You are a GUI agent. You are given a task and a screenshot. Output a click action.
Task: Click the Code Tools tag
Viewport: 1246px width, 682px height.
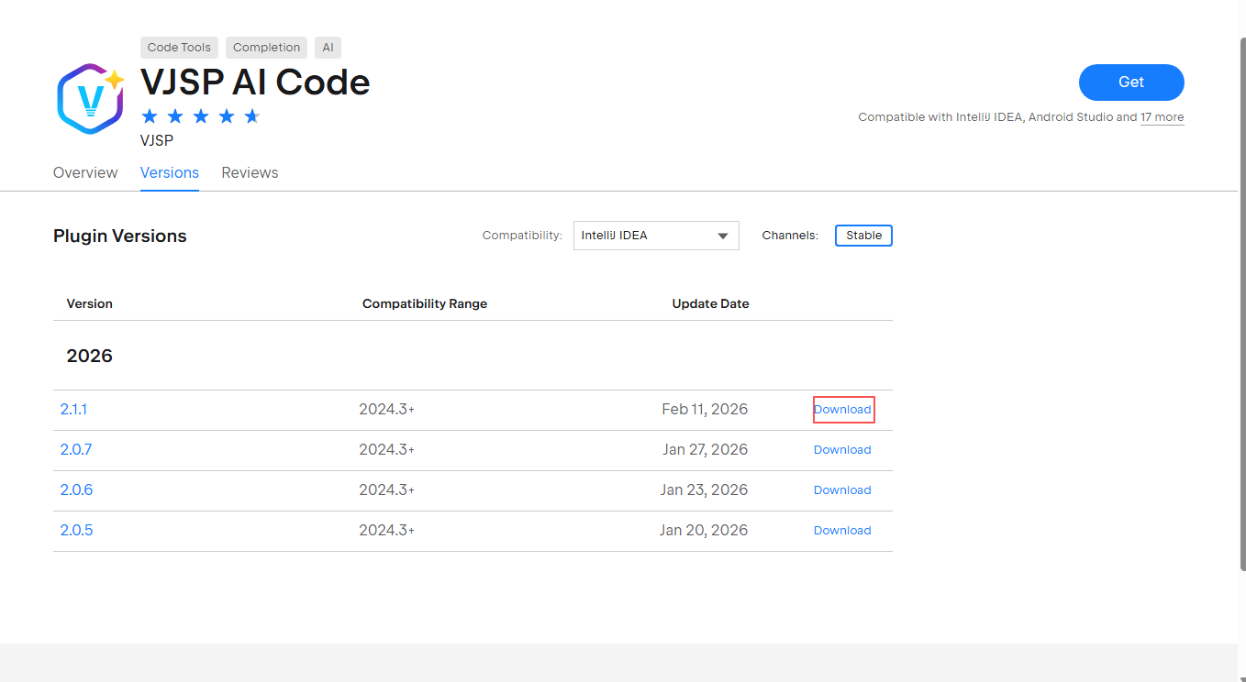pyautogui.click(x=179, y=48)
